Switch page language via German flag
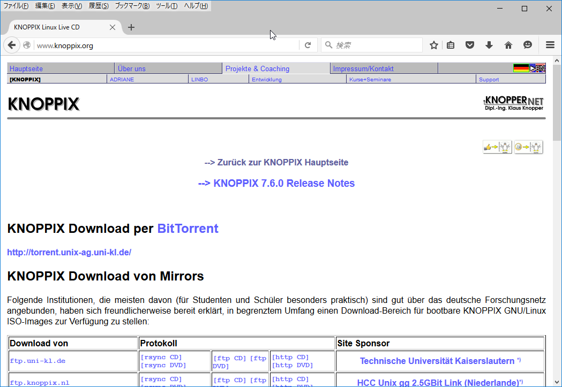This screenshot has height=387, width=562. click(x=521, y=68)
